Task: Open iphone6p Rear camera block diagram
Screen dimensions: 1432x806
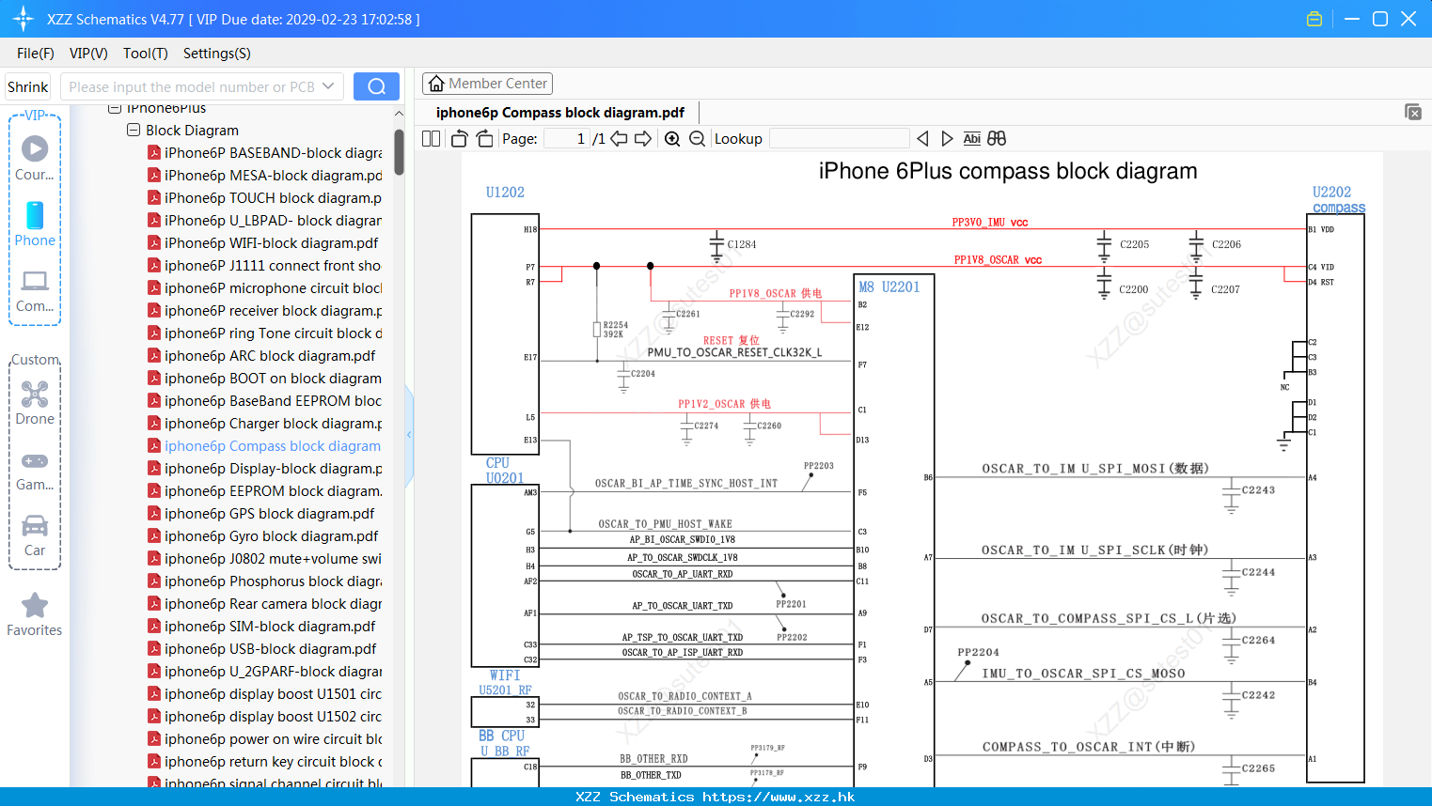Action: 273,603
